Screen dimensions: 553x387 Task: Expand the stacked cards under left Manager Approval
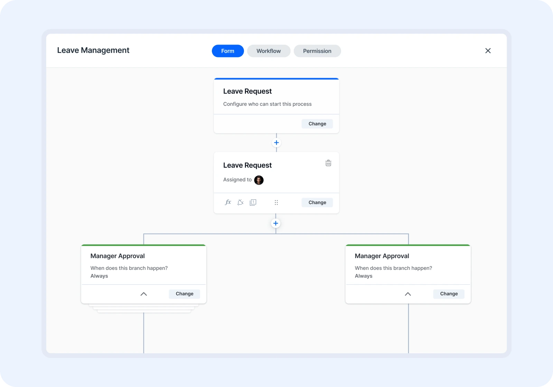[x=143, y=308]
